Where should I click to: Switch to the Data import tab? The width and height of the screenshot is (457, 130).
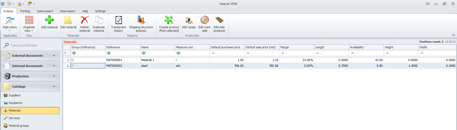[x=67, y=11]
